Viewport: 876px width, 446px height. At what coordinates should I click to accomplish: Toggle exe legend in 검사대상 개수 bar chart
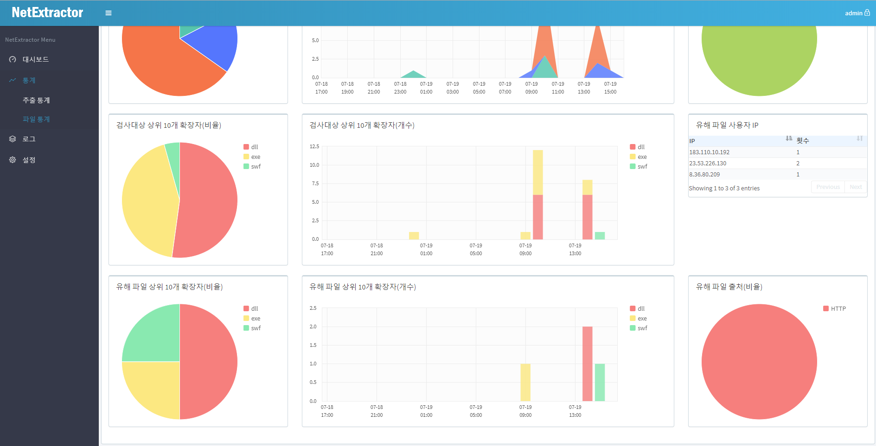(x=638, y=157)
